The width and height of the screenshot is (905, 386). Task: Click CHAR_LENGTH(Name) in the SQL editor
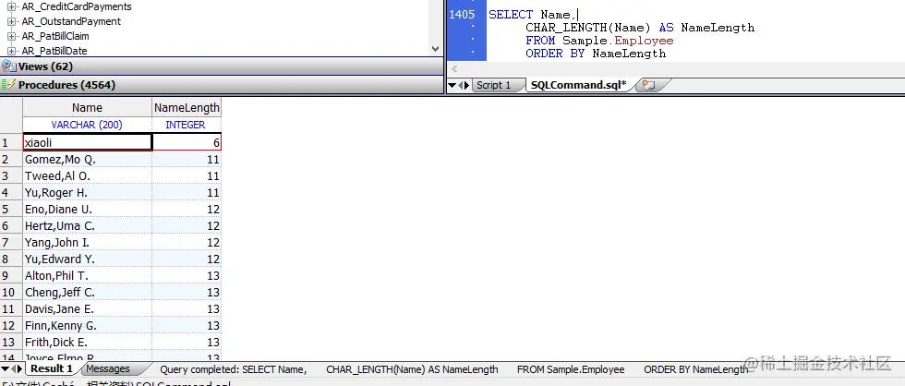click(x=588, y=28)
